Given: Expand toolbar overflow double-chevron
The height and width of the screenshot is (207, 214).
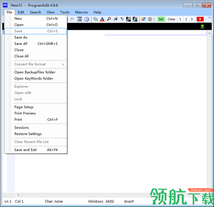Looking at the screenshot, I should [x=209, y=17].
